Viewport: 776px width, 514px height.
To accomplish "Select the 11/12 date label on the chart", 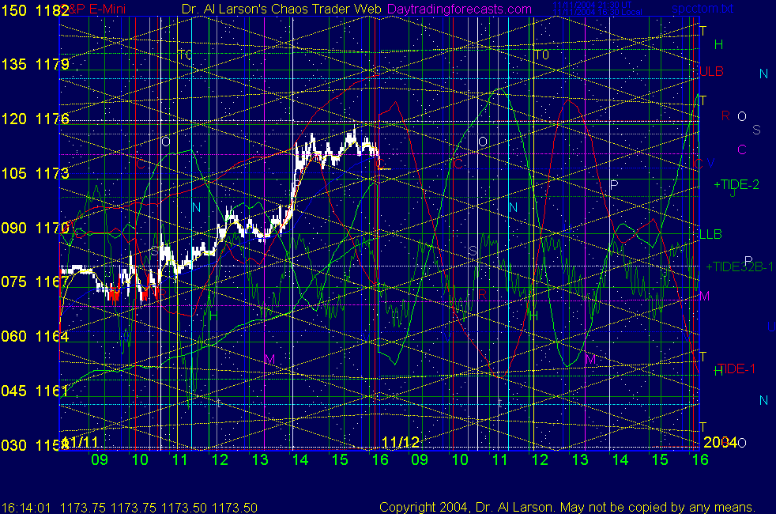I will point(401,442).
